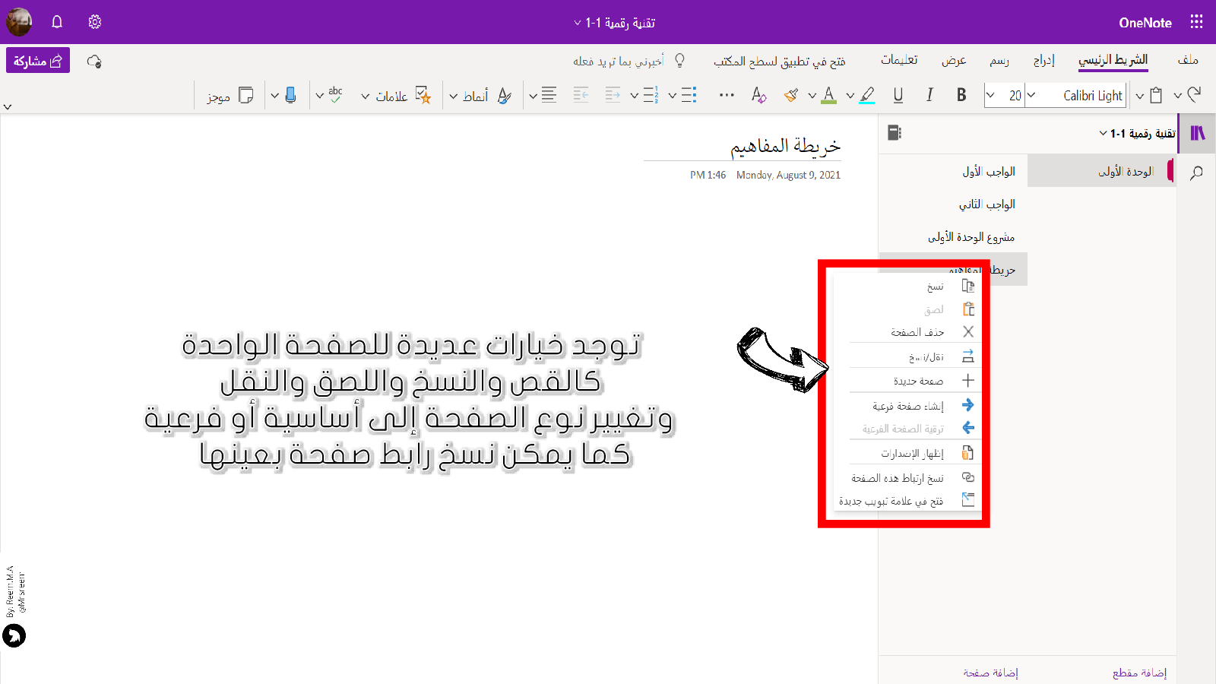Open the notifications bell
This screenshot has height=684, width=1216.
57,22
